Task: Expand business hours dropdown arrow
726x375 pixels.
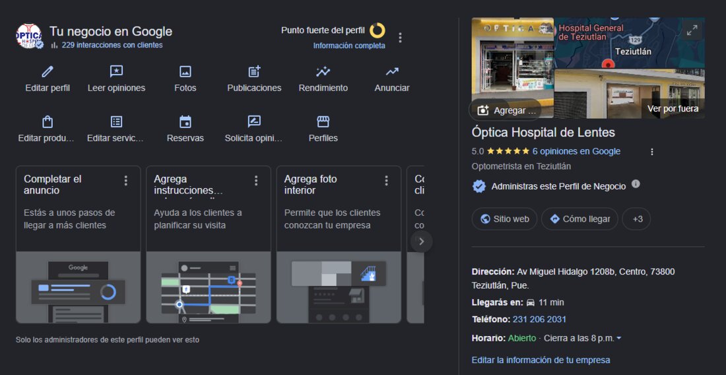Action: (619, 339)
